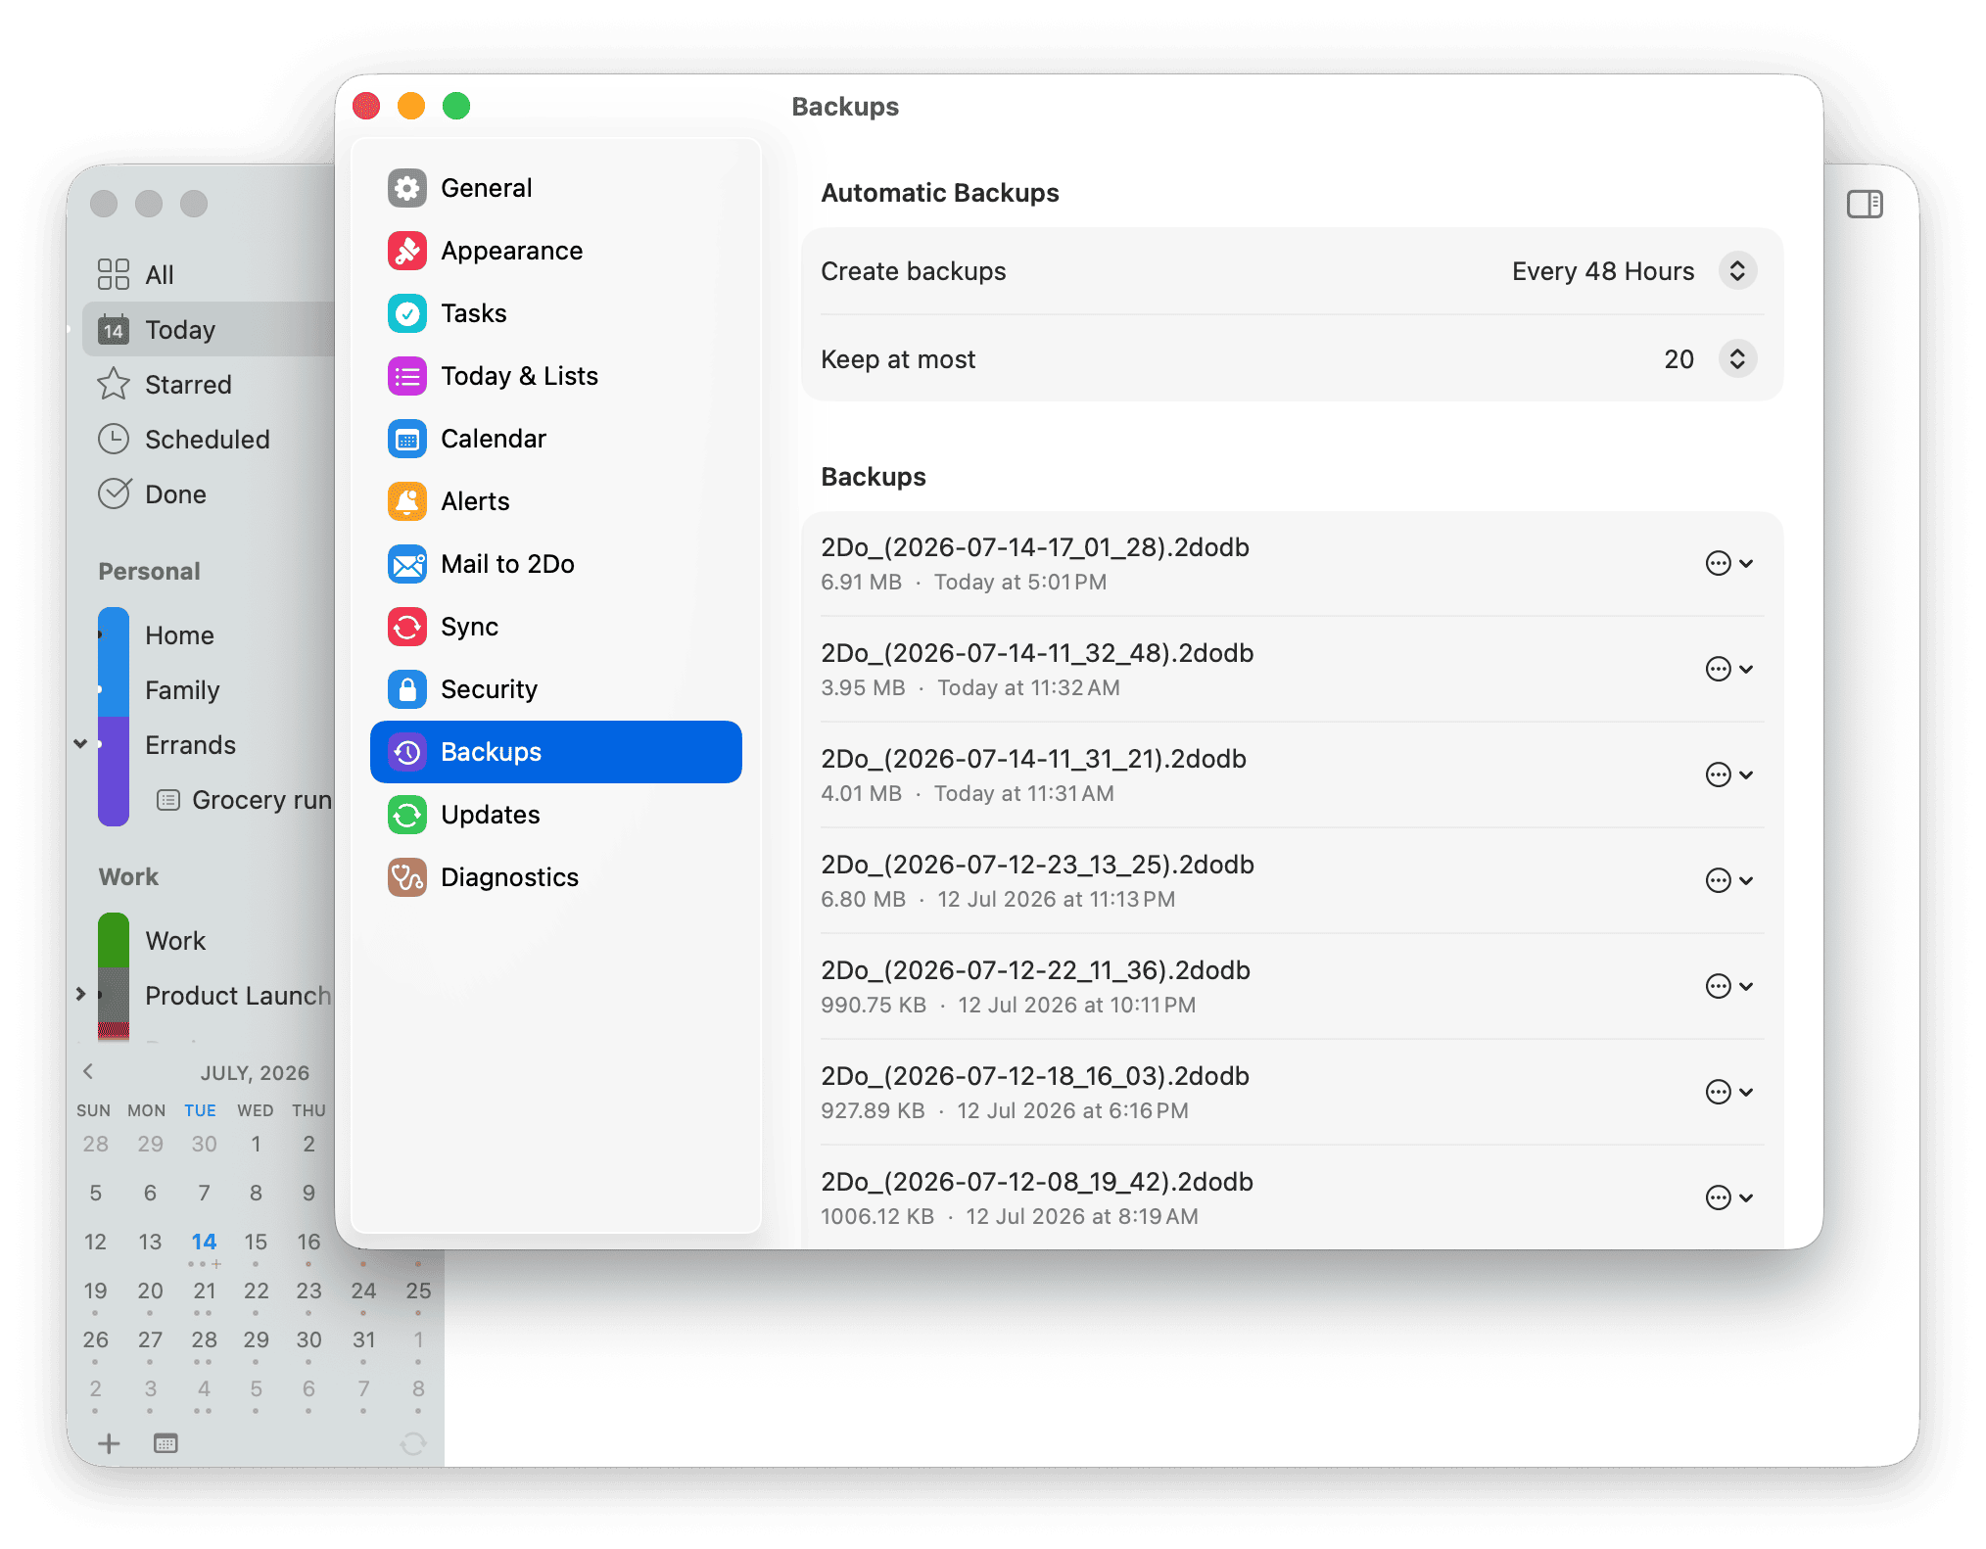Select July 31 in mini calendar
The image size is (1986, 1549).
pos(363,1339)
